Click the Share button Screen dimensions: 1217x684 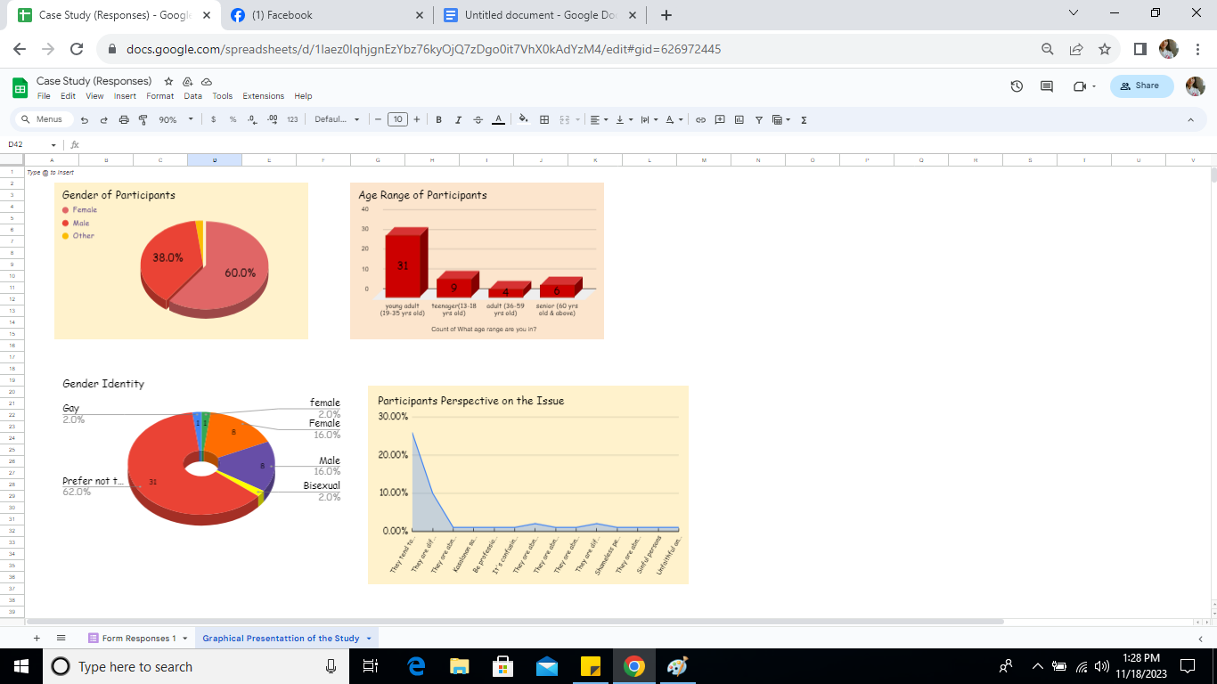[x=1141, y=85]
